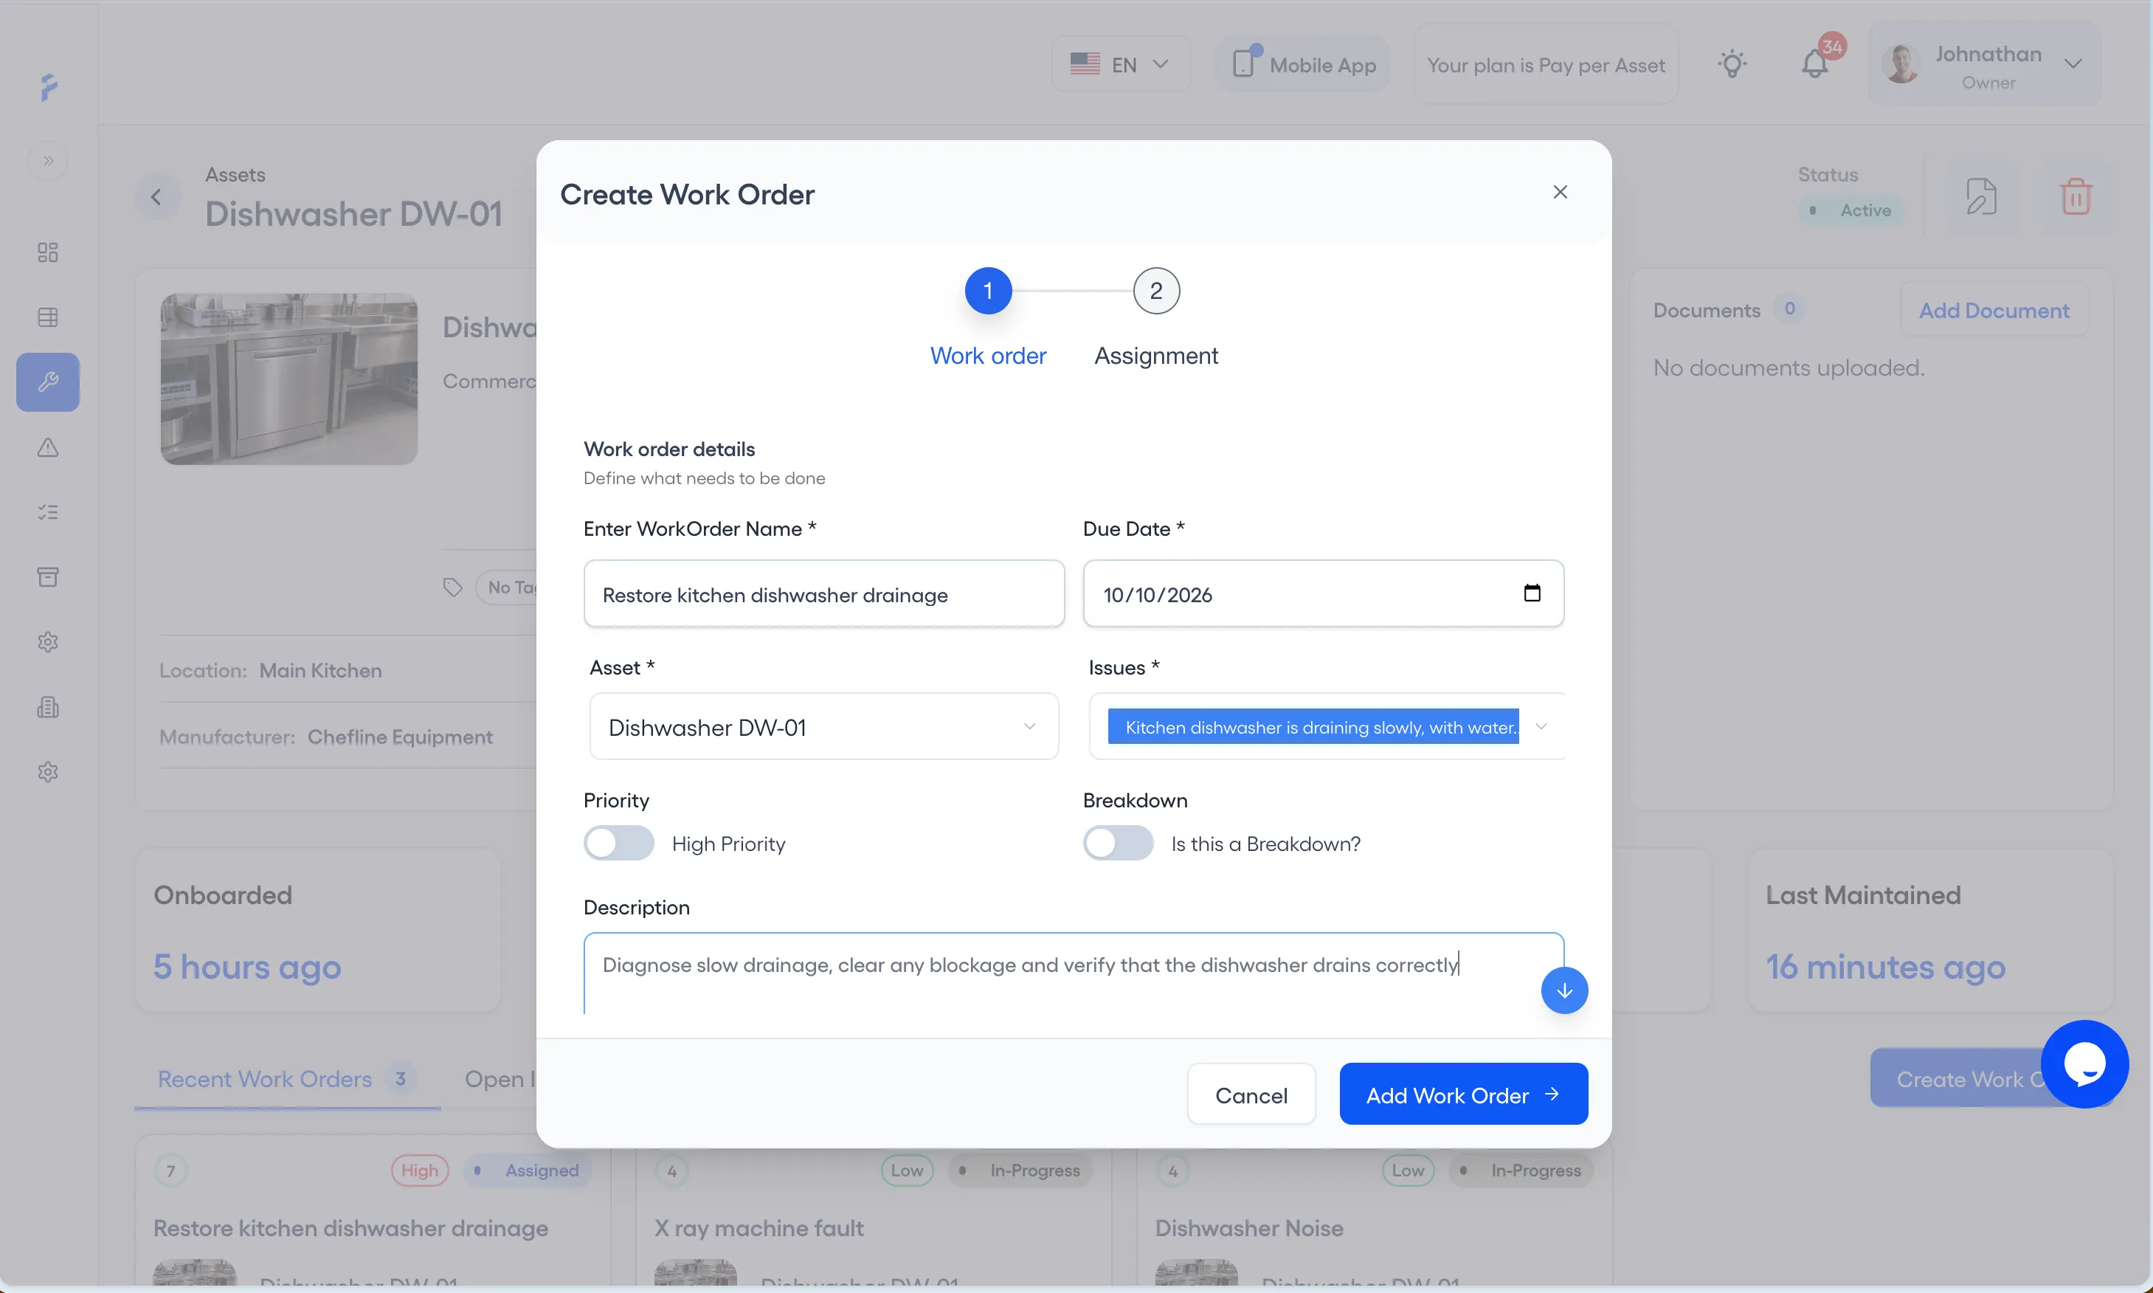Image resolution: width=2153 pixels, height=1293 pixels.
Task: Open the calendar picker in Due Date
Action: [1532, 593]
